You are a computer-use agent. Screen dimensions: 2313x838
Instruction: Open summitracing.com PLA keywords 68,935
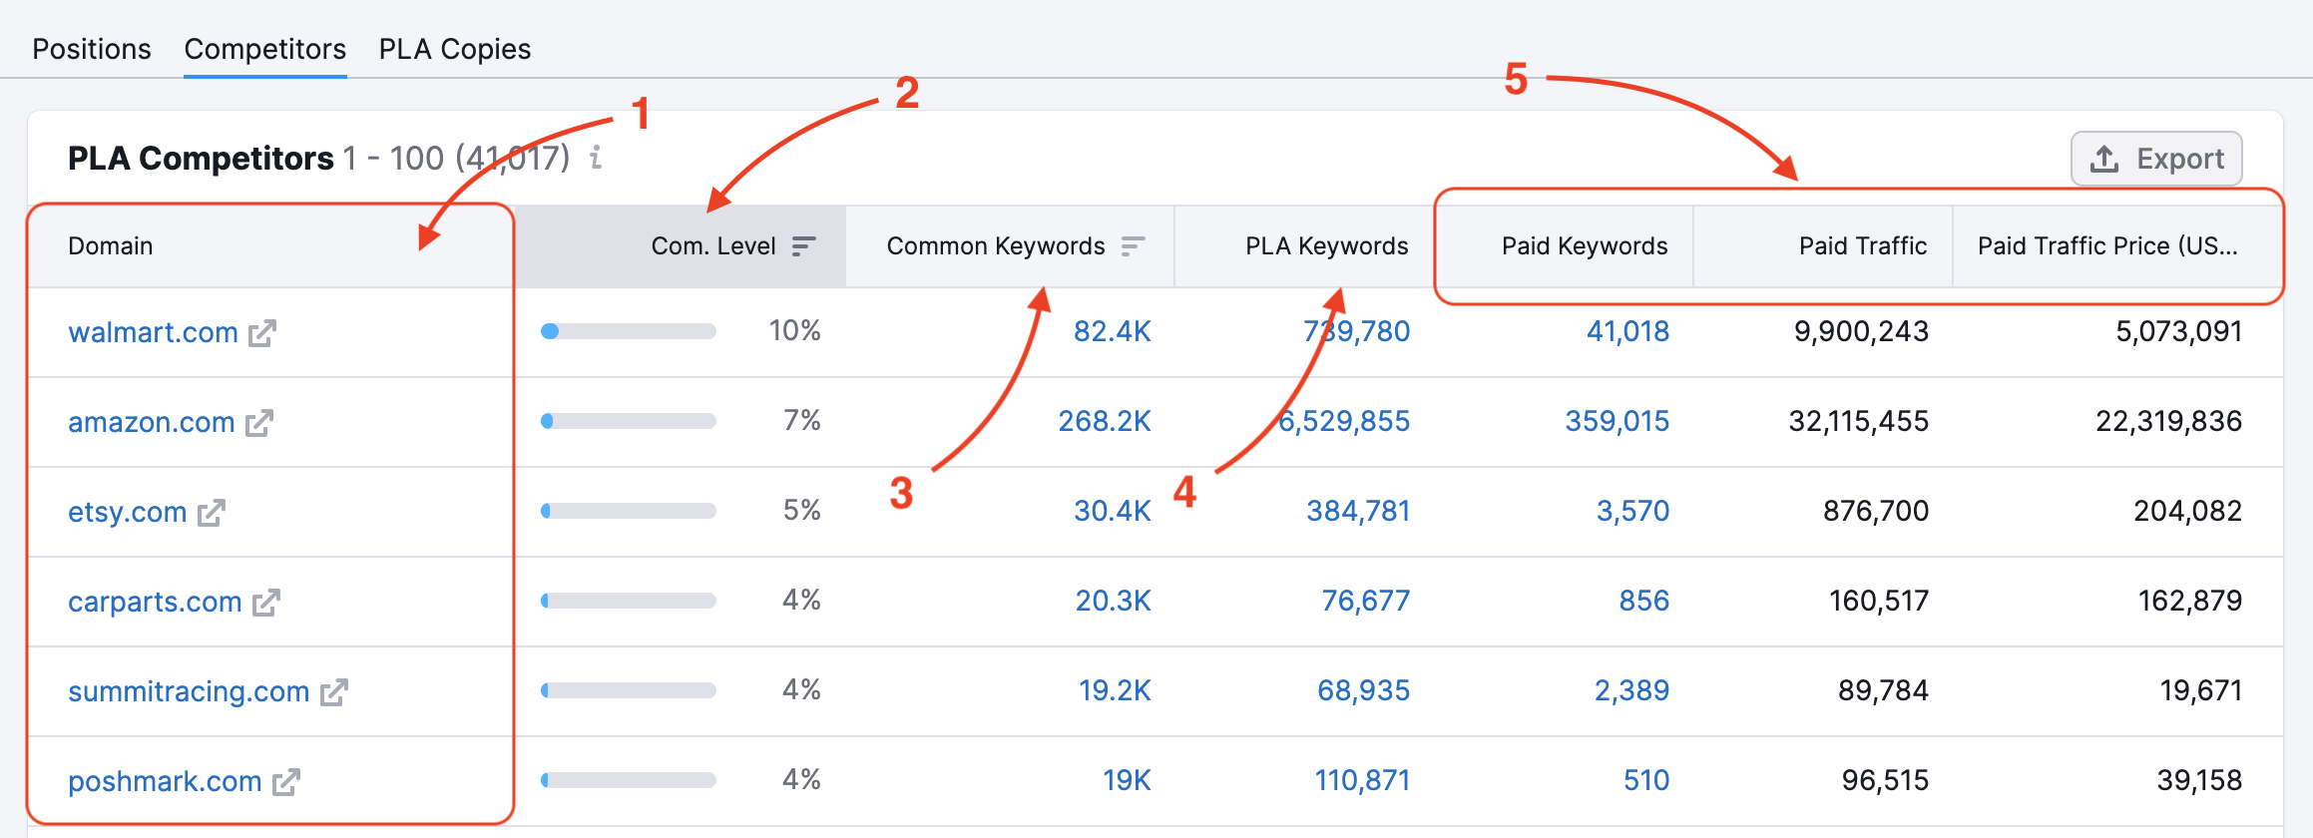click(1364, 690)
